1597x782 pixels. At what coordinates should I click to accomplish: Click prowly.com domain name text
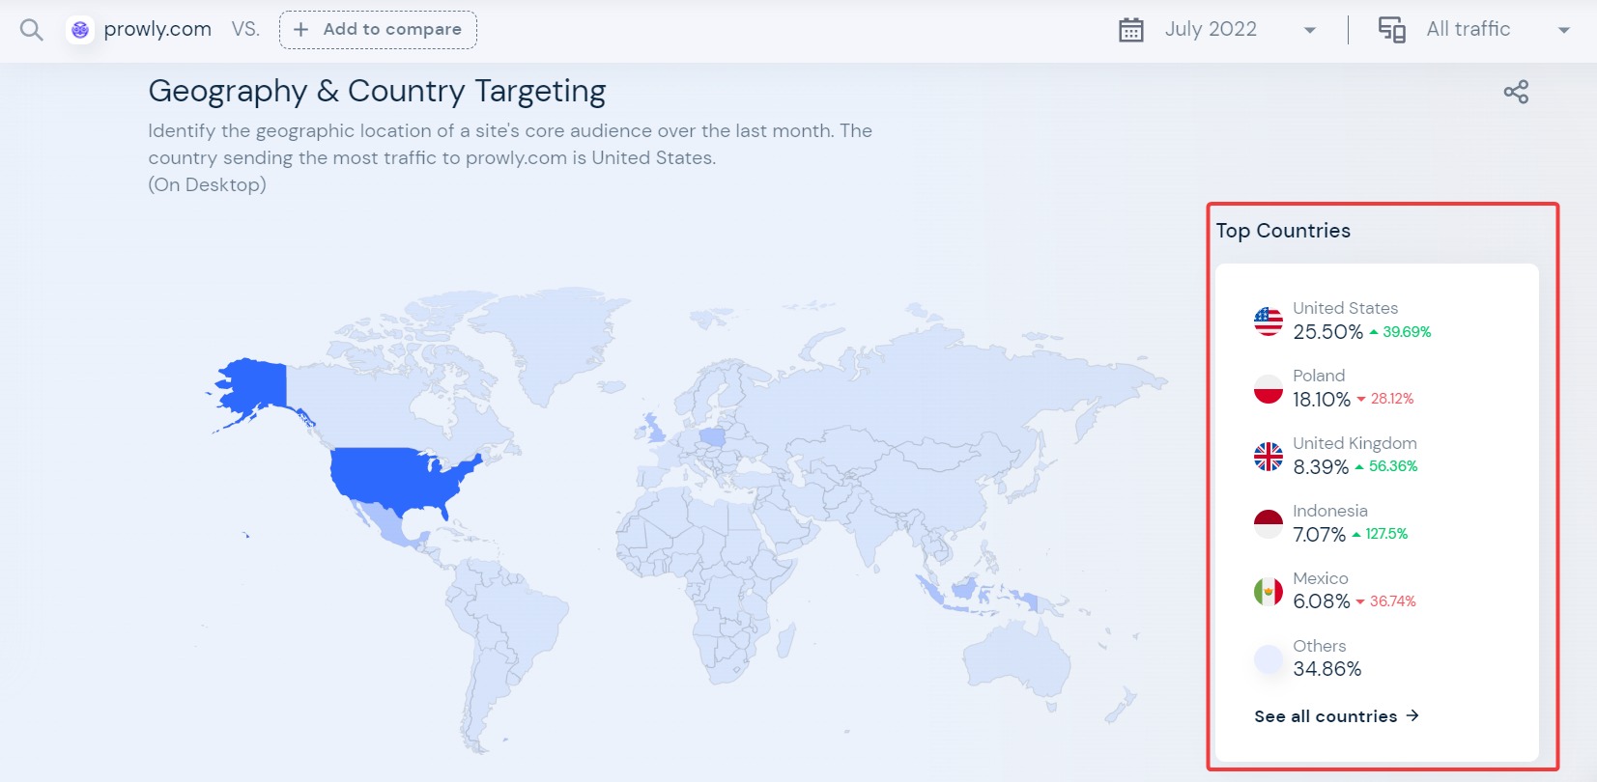coord(157,30)
